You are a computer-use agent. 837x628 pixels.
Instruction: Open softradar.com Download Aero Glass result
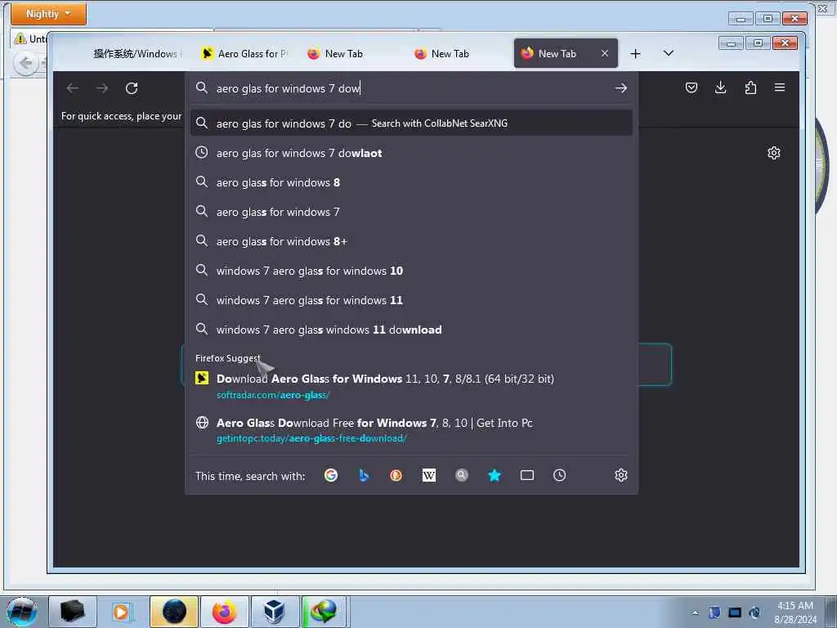(x=411, y=386)
